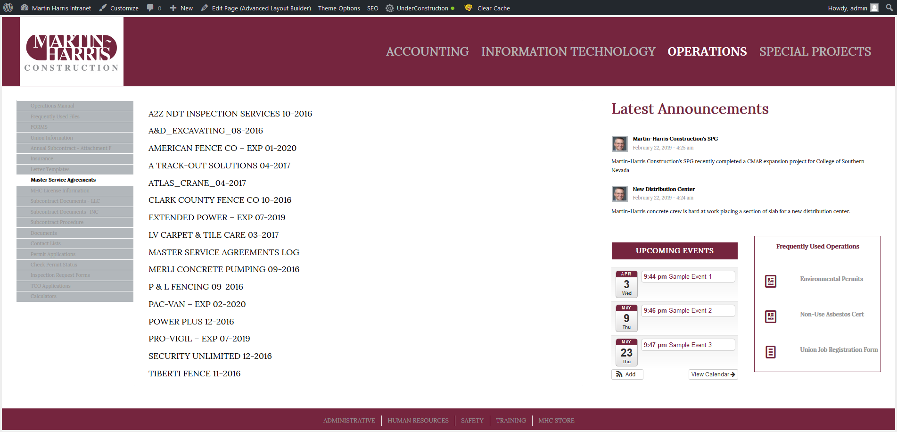This screenshot has width=897, height=432.
Task: Click the Add RSS feed button
Action: point(627,374)
